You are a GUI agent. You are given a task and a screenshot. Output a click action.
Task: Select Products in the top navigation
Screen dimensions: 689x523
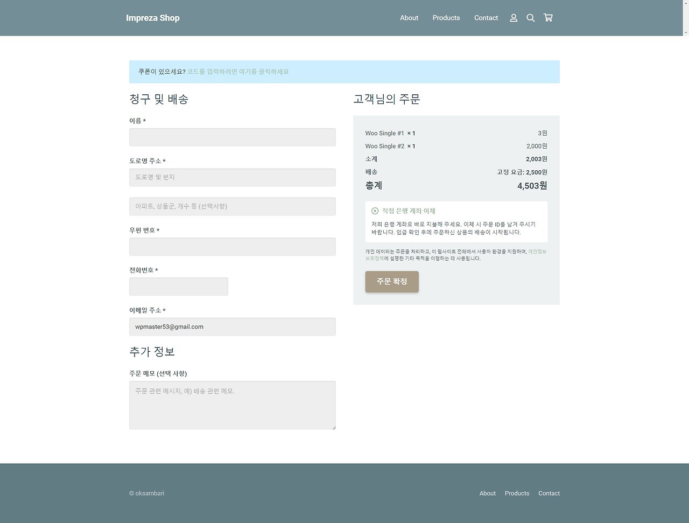[446, 18]
